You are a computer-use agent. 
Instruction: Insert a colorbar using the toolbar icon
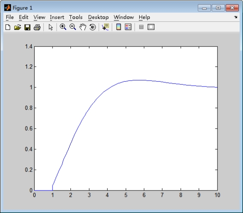[119, 27]
